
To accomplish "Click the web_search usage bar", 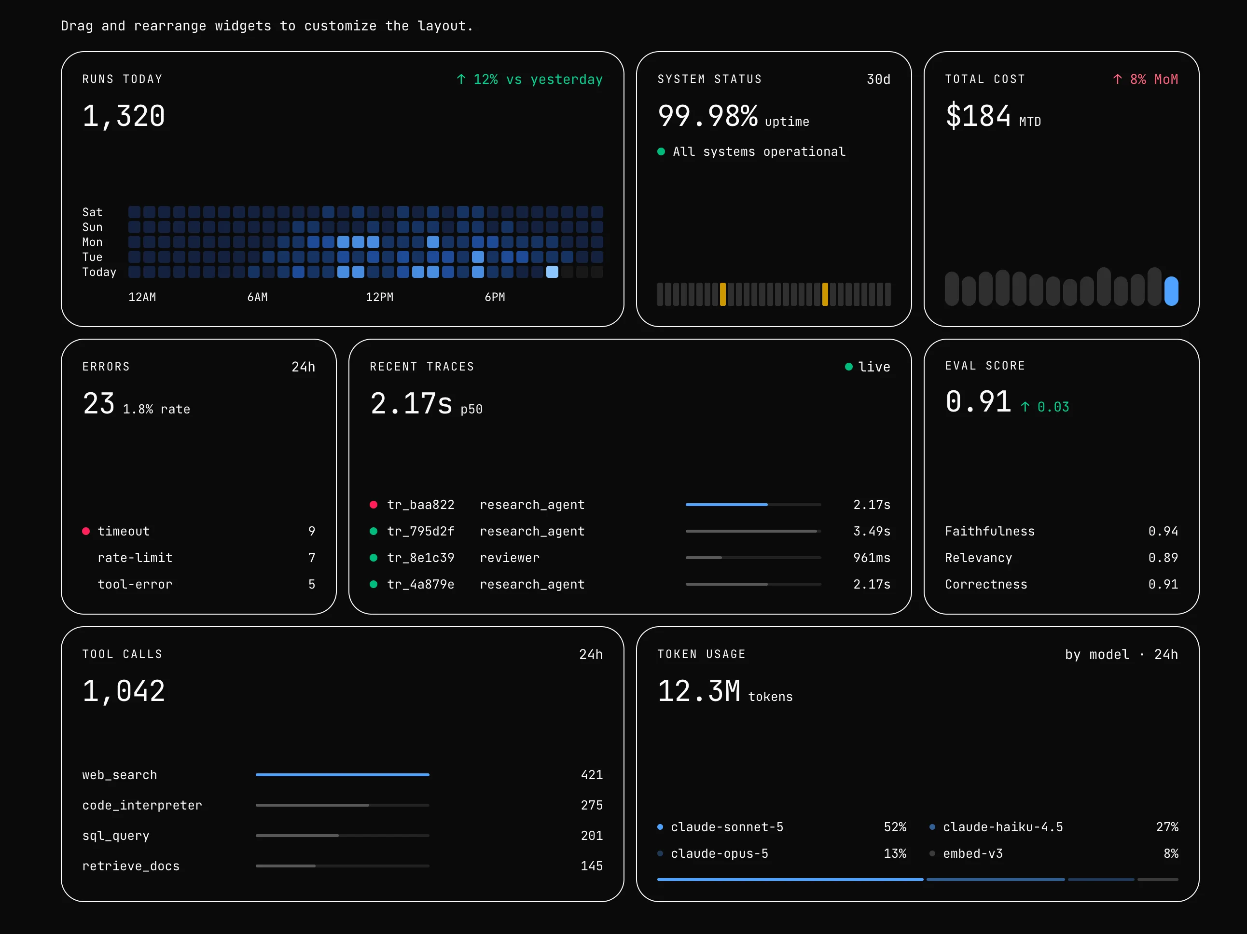I will [x=342, y=775].
